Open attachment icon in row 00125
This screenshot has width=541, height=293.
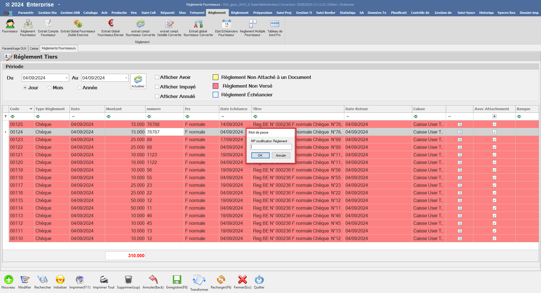[x=460, y=125]
